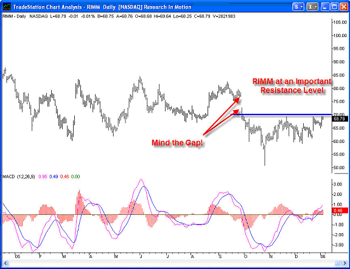Maximize the Chart Analysis window
350x269 pixels.
click(x=334, y=7)
